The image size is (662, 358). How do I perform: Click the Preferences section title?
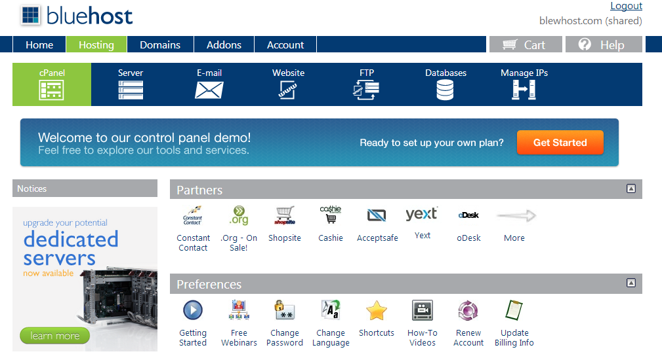209,285
